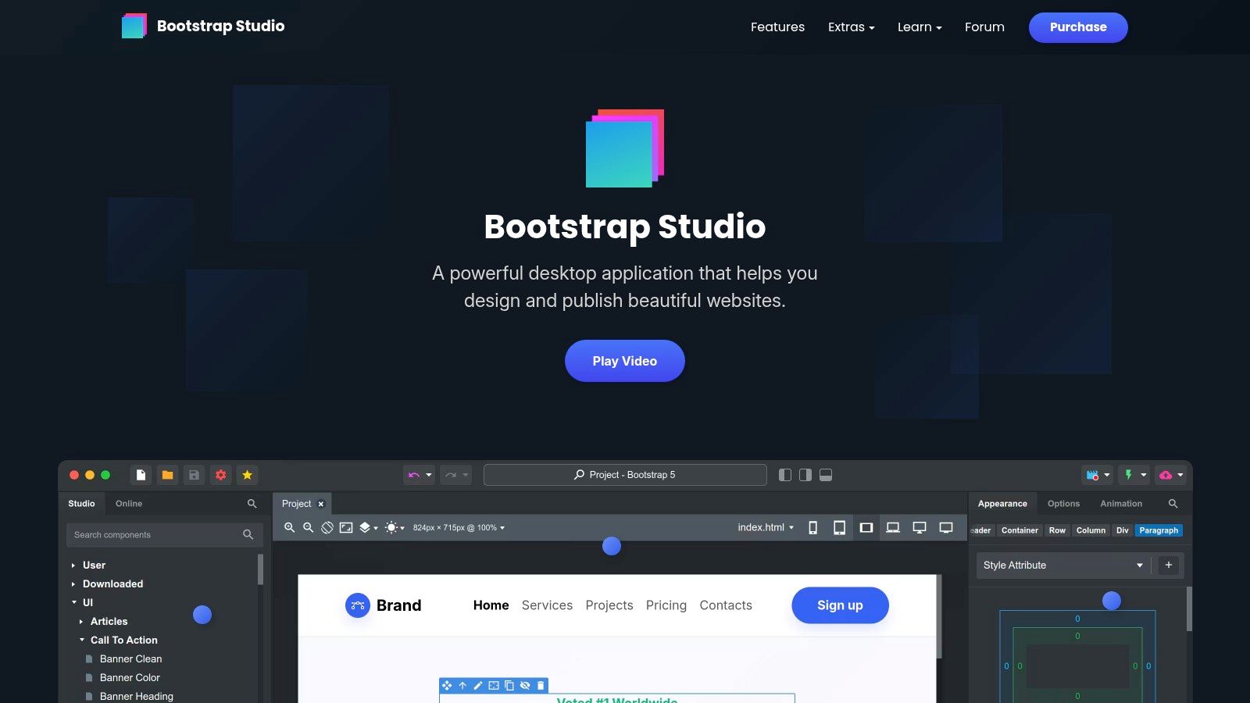The width and height of the screenshot is (1250, 703).
Task: Expand the Downloaded tree node
Action: pyautogui.click(x=73, y=584)
